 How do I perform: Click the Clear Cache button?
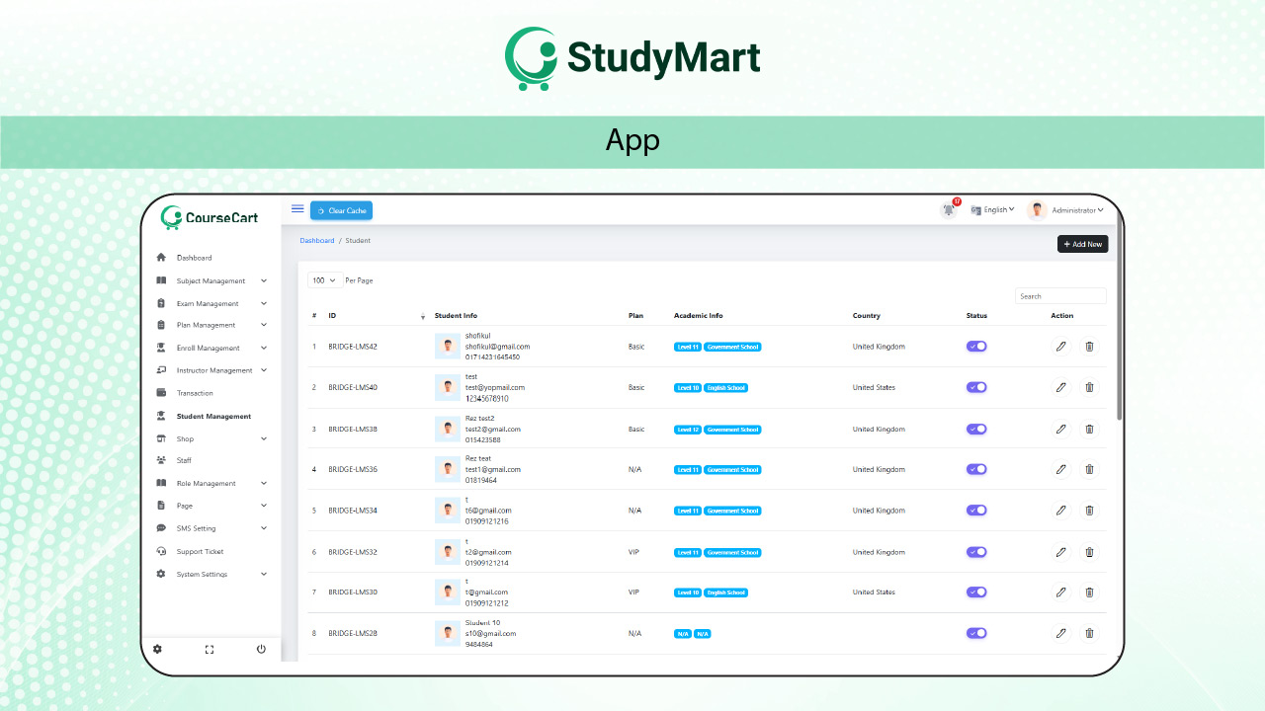pos(341,210)
